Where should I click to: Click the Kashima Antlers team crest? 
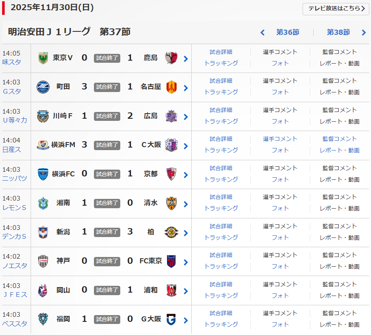pos(171,58)
